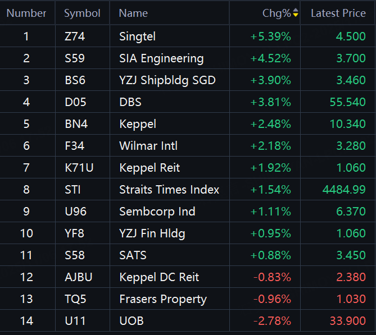Click the Name column header
Image resolution: width=376 pixels, height=335 pixels.
tap(133, 13)
